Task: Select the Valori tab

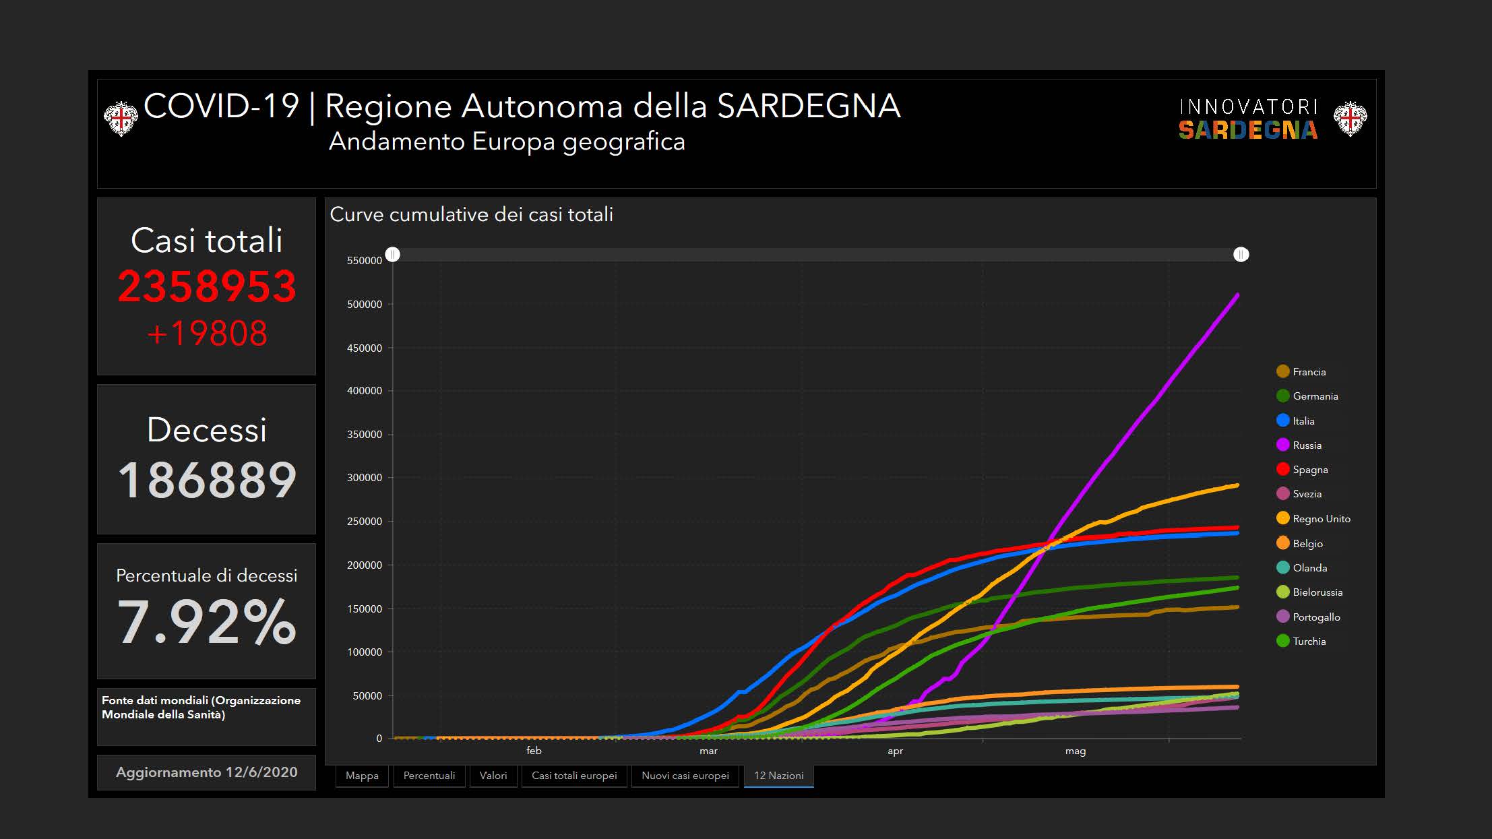Action: click(493, 776)
